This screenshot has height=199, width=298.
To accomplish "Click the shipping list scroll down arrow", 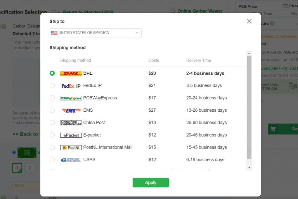I will (x=249, y=167).
